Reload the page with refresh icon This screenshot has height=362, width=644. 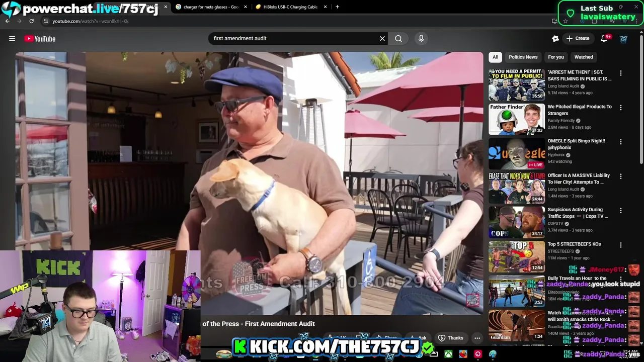coord(31,21)
